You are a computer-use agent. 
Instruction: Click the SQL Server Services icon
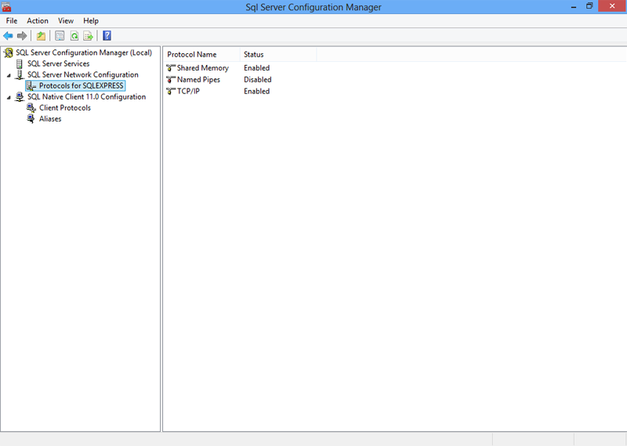[19, 63]
